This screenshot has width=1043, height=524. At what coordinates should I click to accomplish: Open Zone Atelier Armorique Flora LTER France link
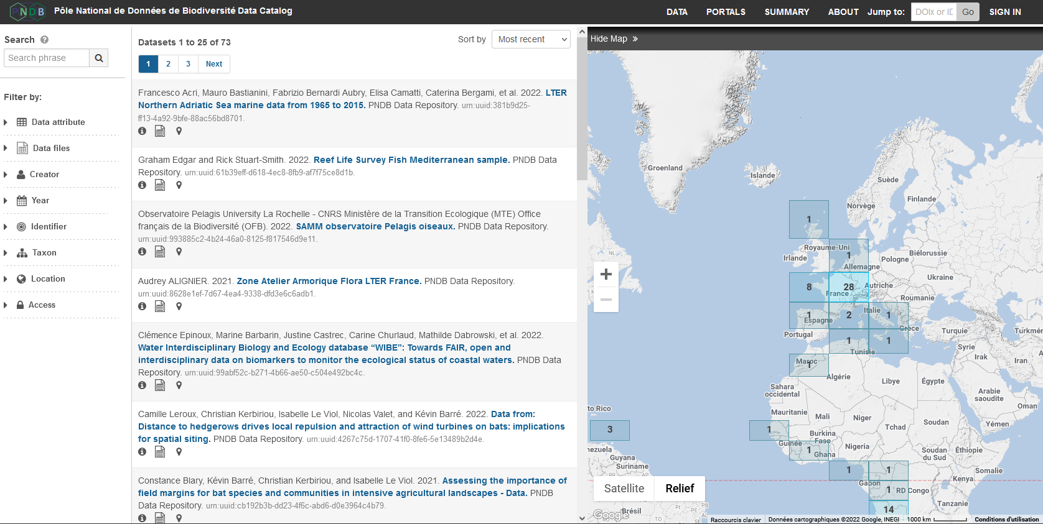(329, 281)
